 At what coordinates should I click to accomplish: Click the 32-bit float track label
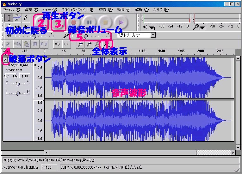(14, 70)
